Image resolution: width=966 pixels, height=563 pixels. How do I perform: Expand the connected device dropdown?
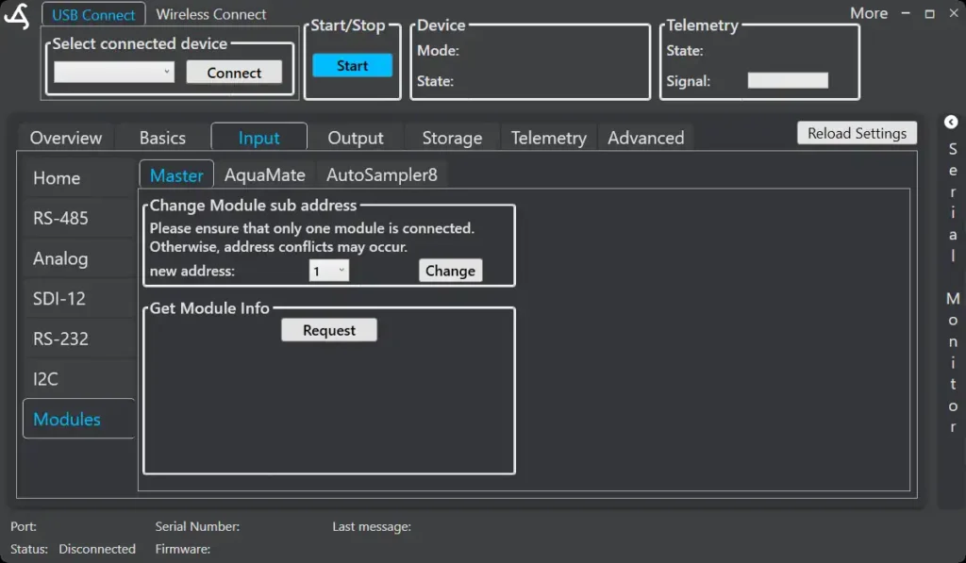[x=114, y=72]
